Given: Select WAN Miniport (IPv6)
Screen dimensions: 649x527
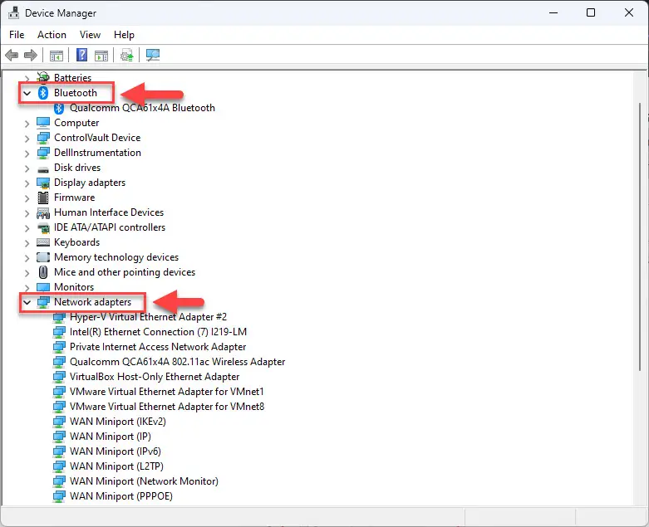Looking at the screenshot, I should (115, 451).
